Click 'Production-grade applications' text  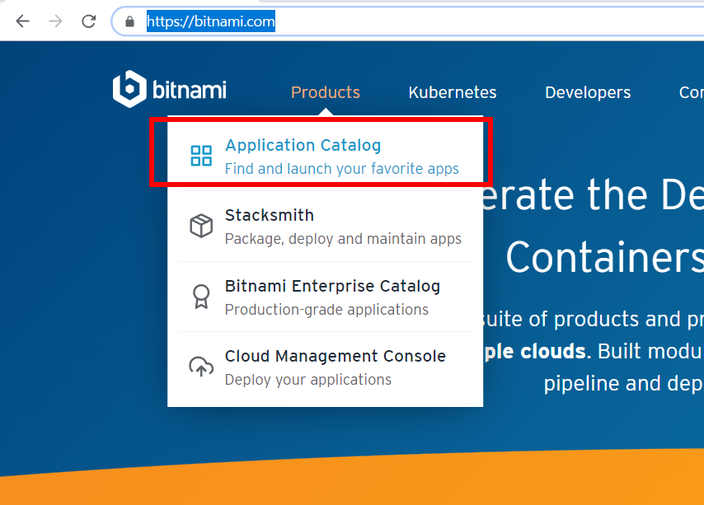[x=326, y=310]
